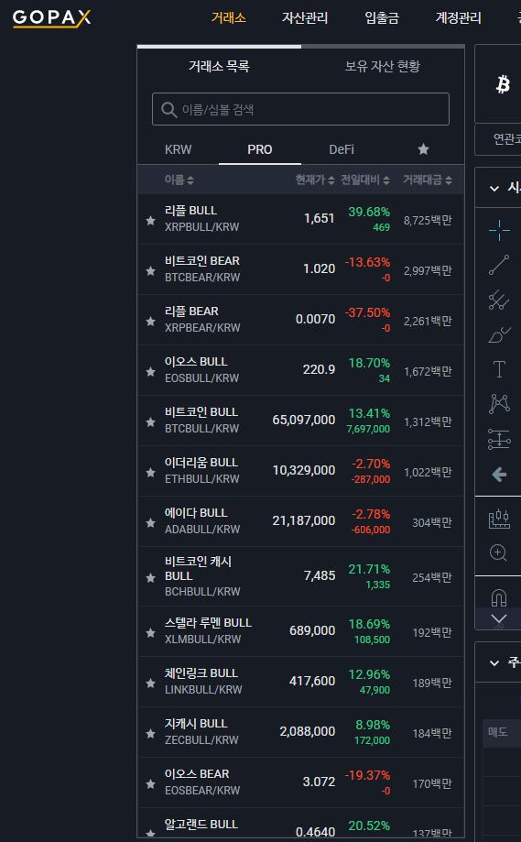Expand more drawing tools chevron
This screenshot has height=842, width=521.
pos(498,618)
